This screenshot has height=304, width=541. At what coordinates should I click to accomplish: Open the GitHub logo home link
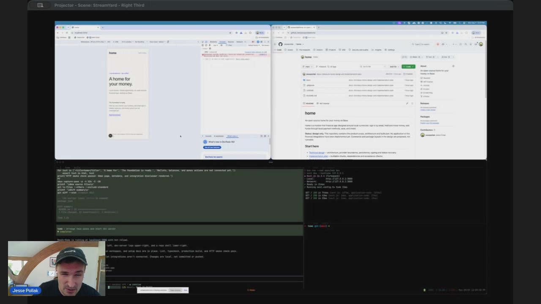pyautogui.click(x=280, y=44)
